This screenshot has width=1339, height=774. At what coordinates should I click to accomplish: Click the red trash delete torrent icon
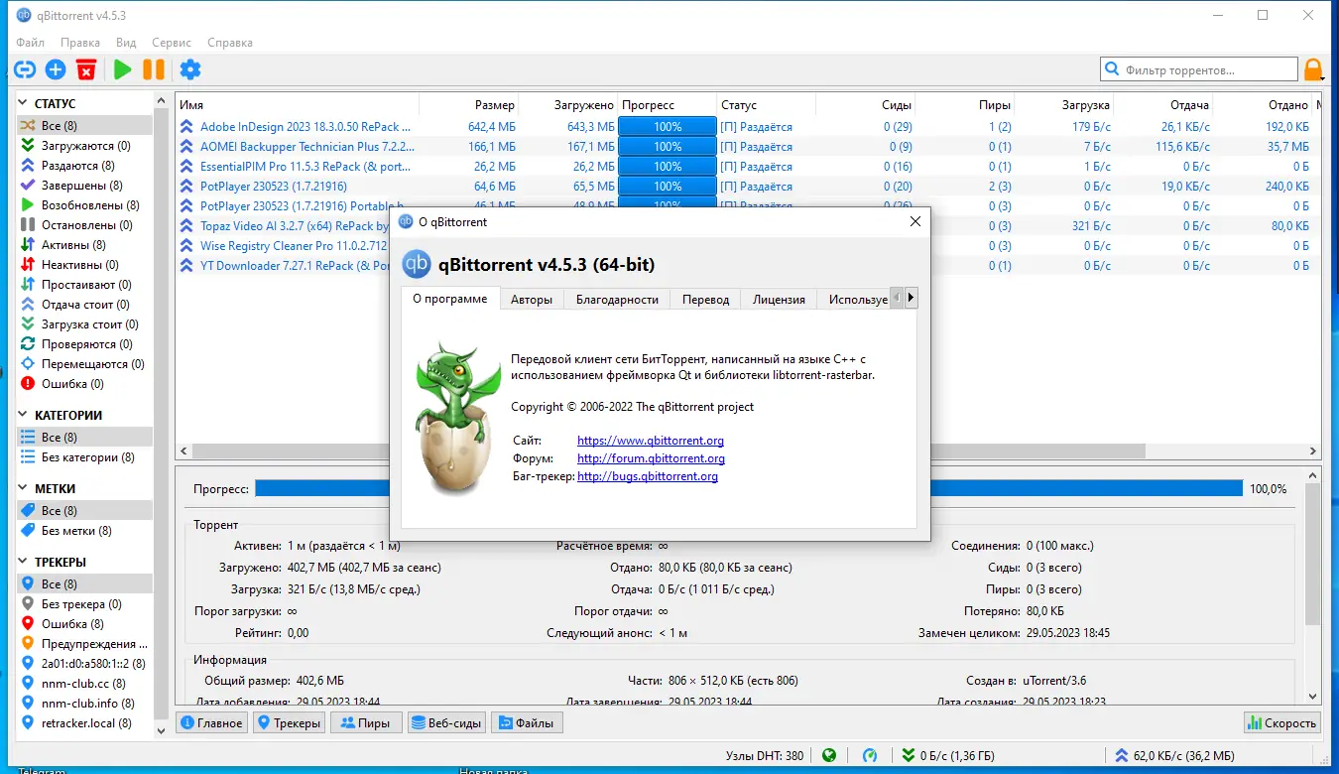[x=87, y=69]
